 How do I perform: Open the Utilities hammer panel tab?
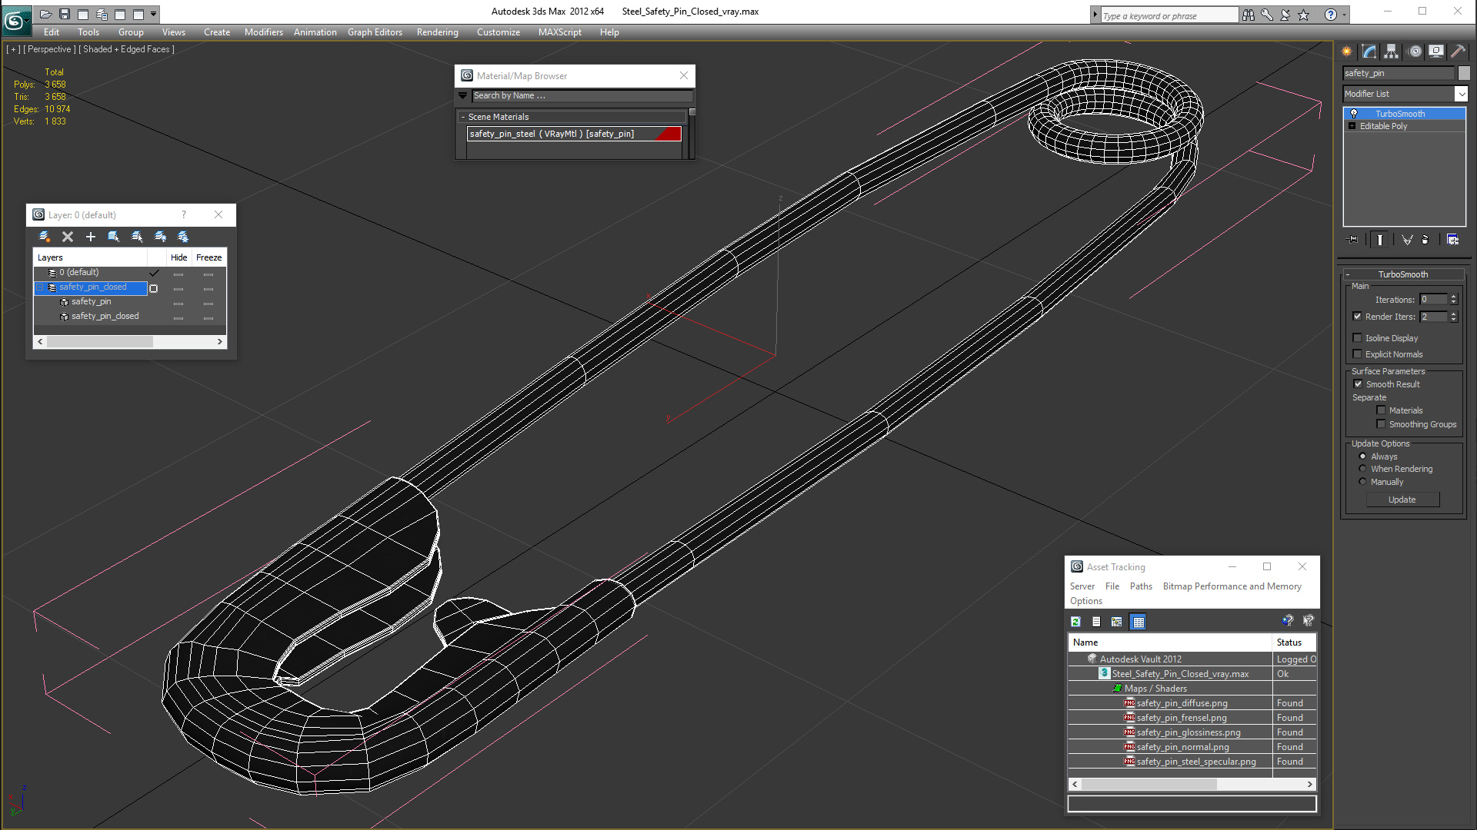[x=1458, y=51]
